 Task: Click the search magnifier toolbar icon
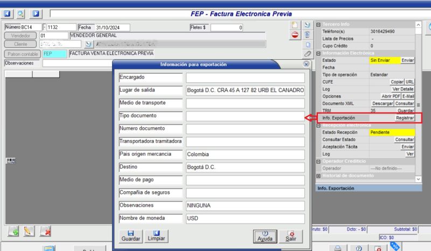pyautogui.click(x=20, y=12)
